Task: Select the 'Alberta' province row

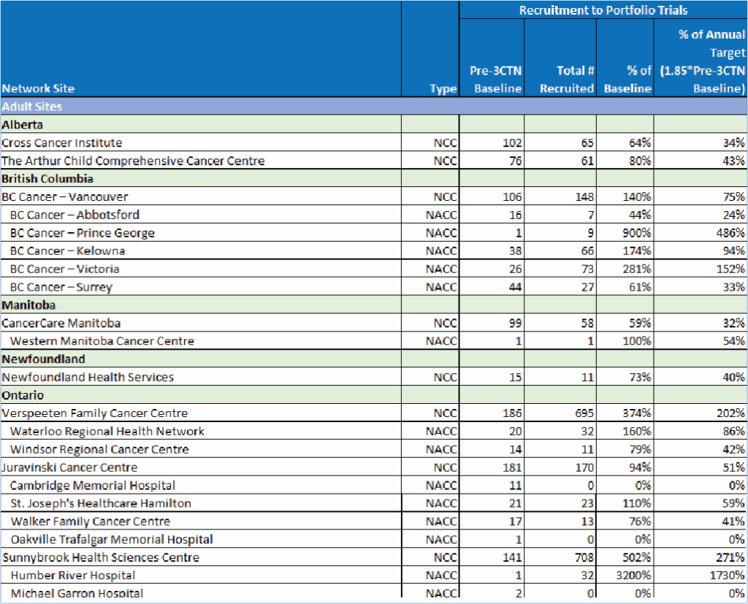Action: (373, 124)
